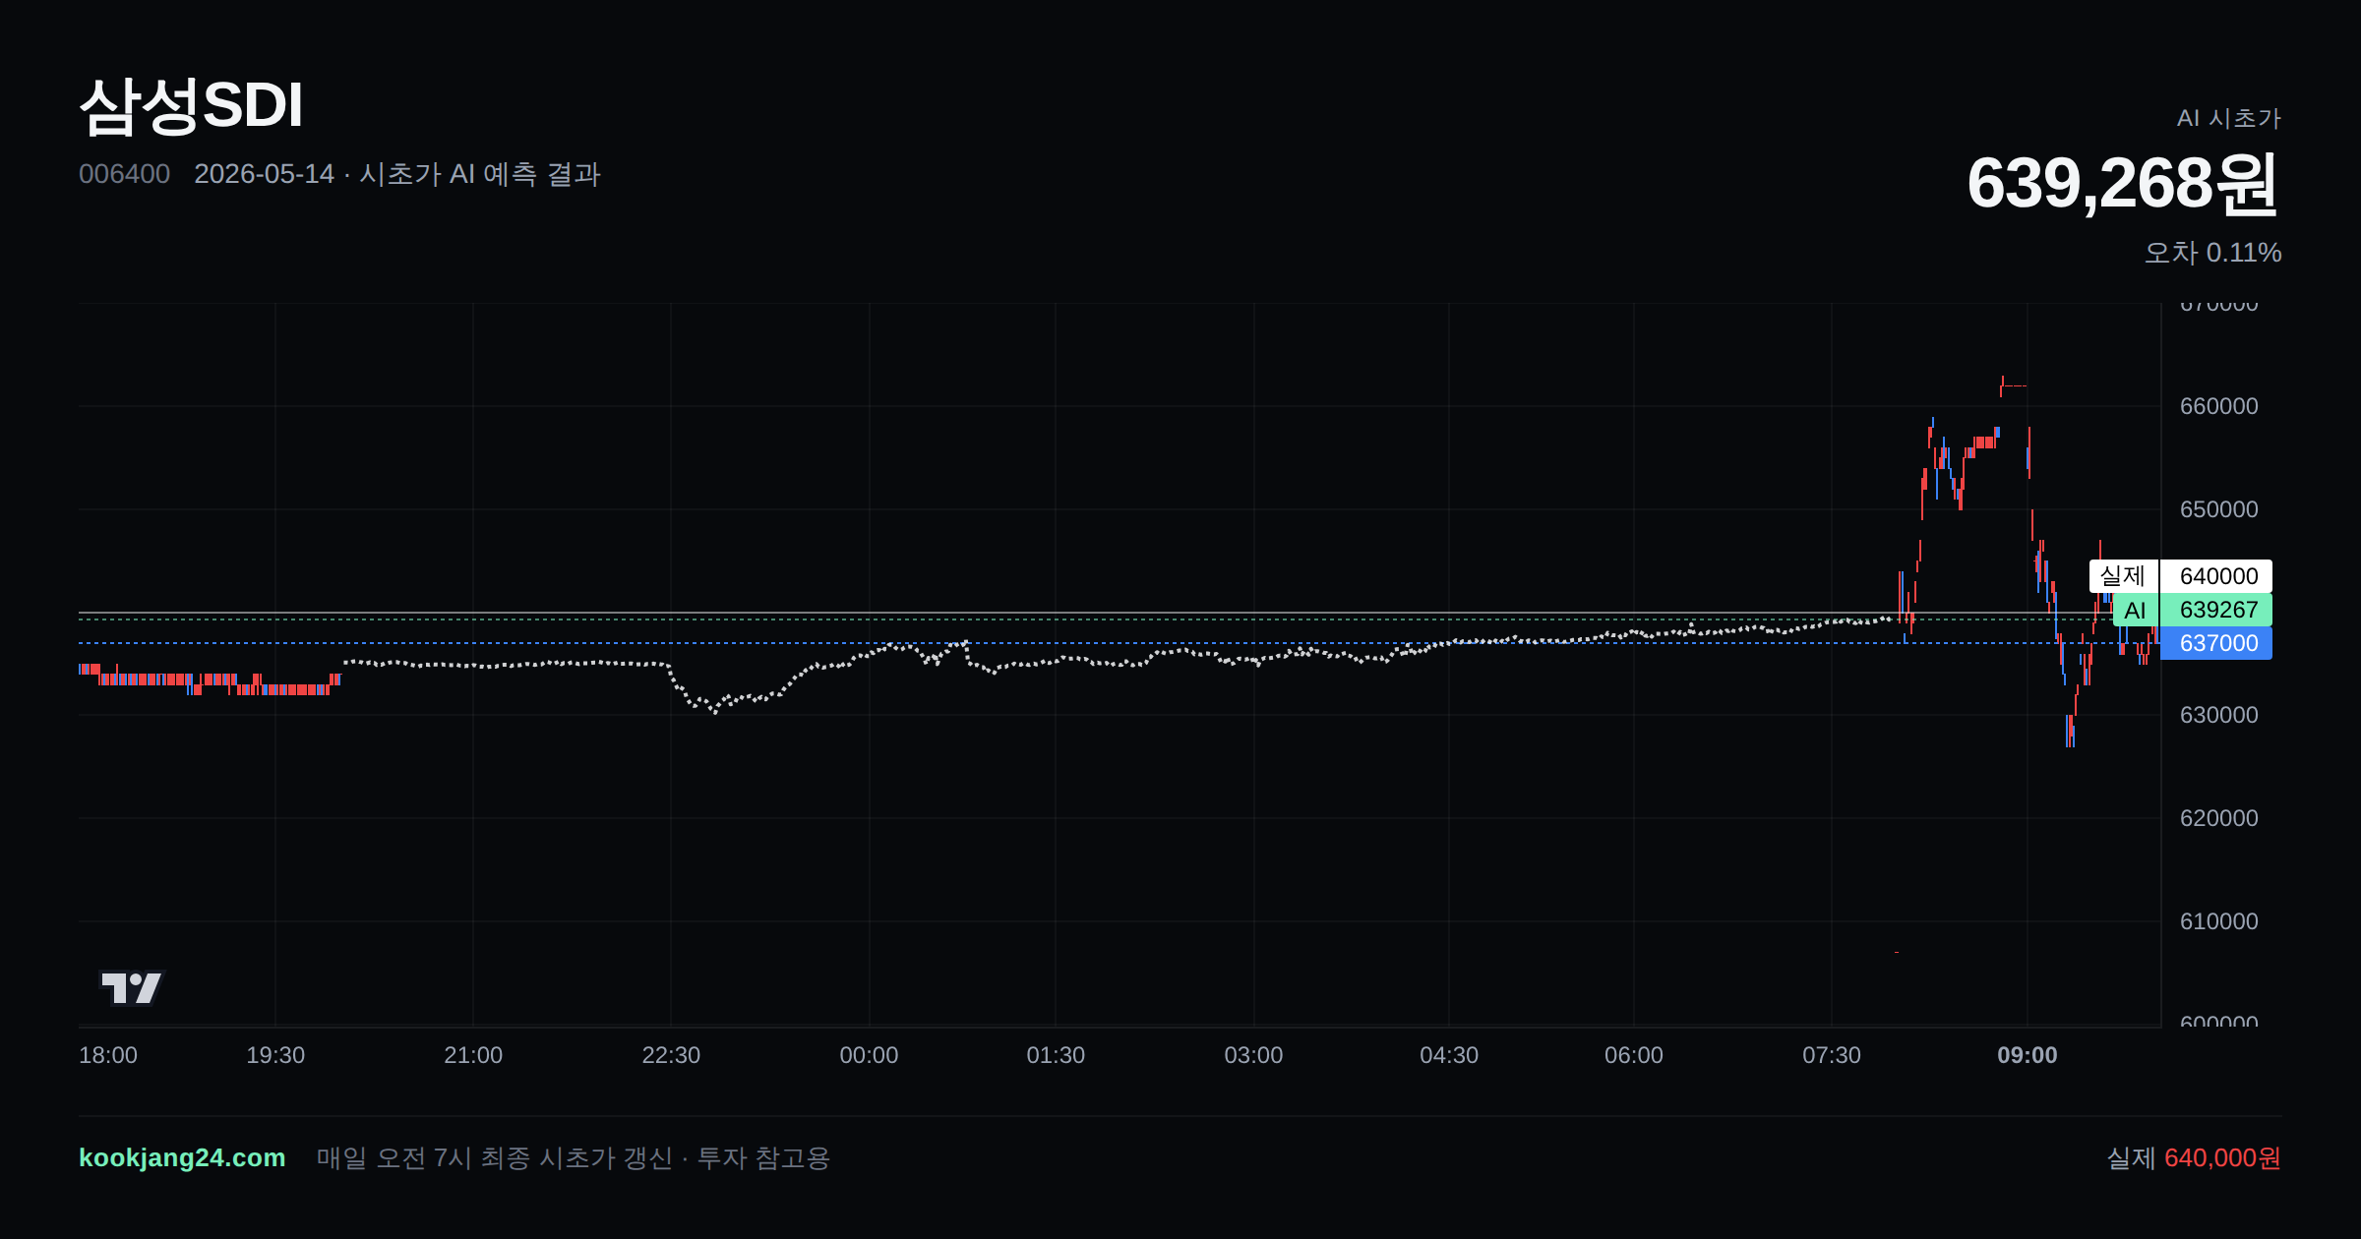Click the 01:30 time axis label

(x=1056, y=1055)
